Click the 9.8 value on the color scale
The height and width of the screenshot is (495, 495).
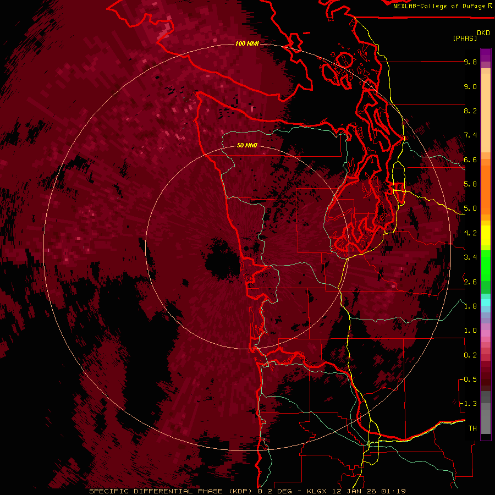point(470,62)
